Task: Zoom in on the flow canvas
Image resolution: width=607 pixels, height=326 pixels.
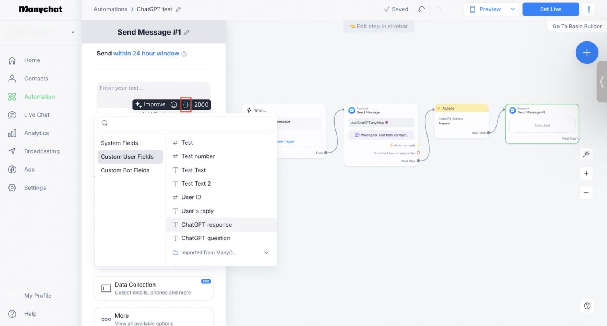Action: (x=586, y=173)
